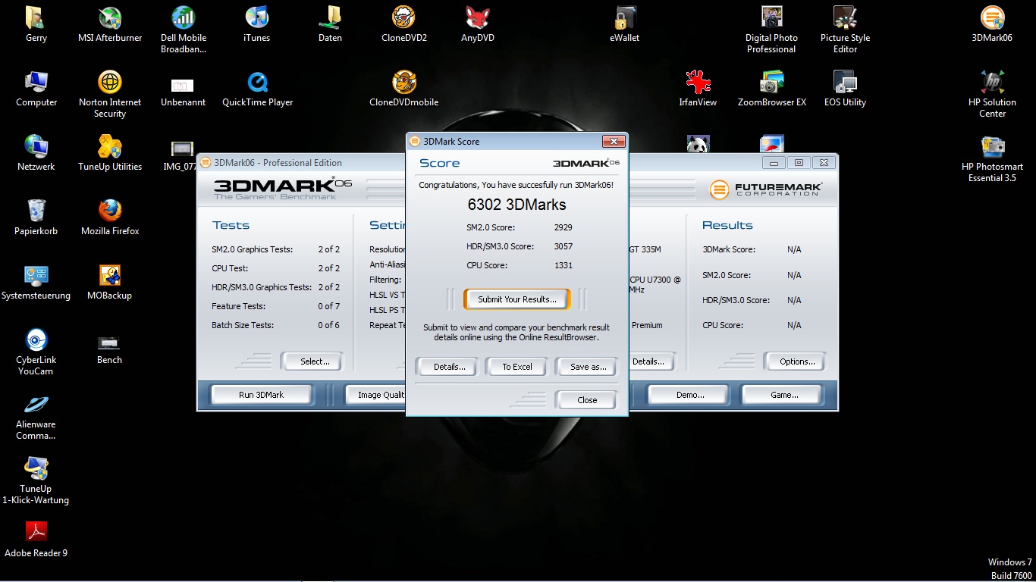Launch CloneDVD2 desktop icon
The width and height of the screenshot is (1036, 582).
point(404,24)
